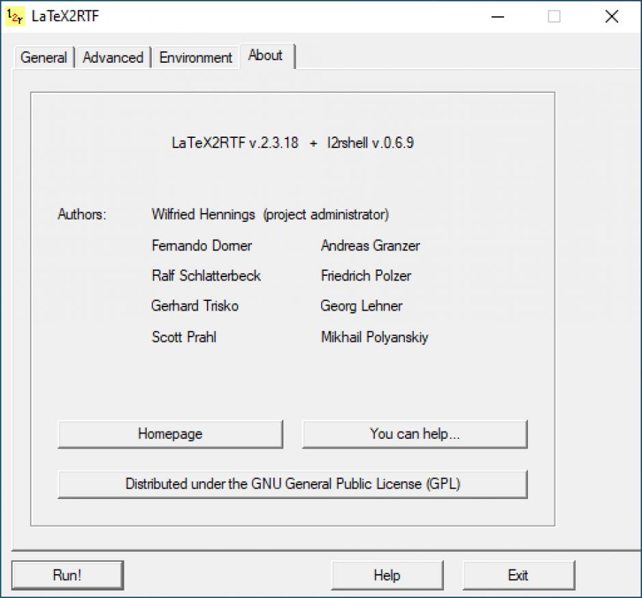Open the Homepage button
This screenshot has width=642, height=598.
(x=170, y=434)
